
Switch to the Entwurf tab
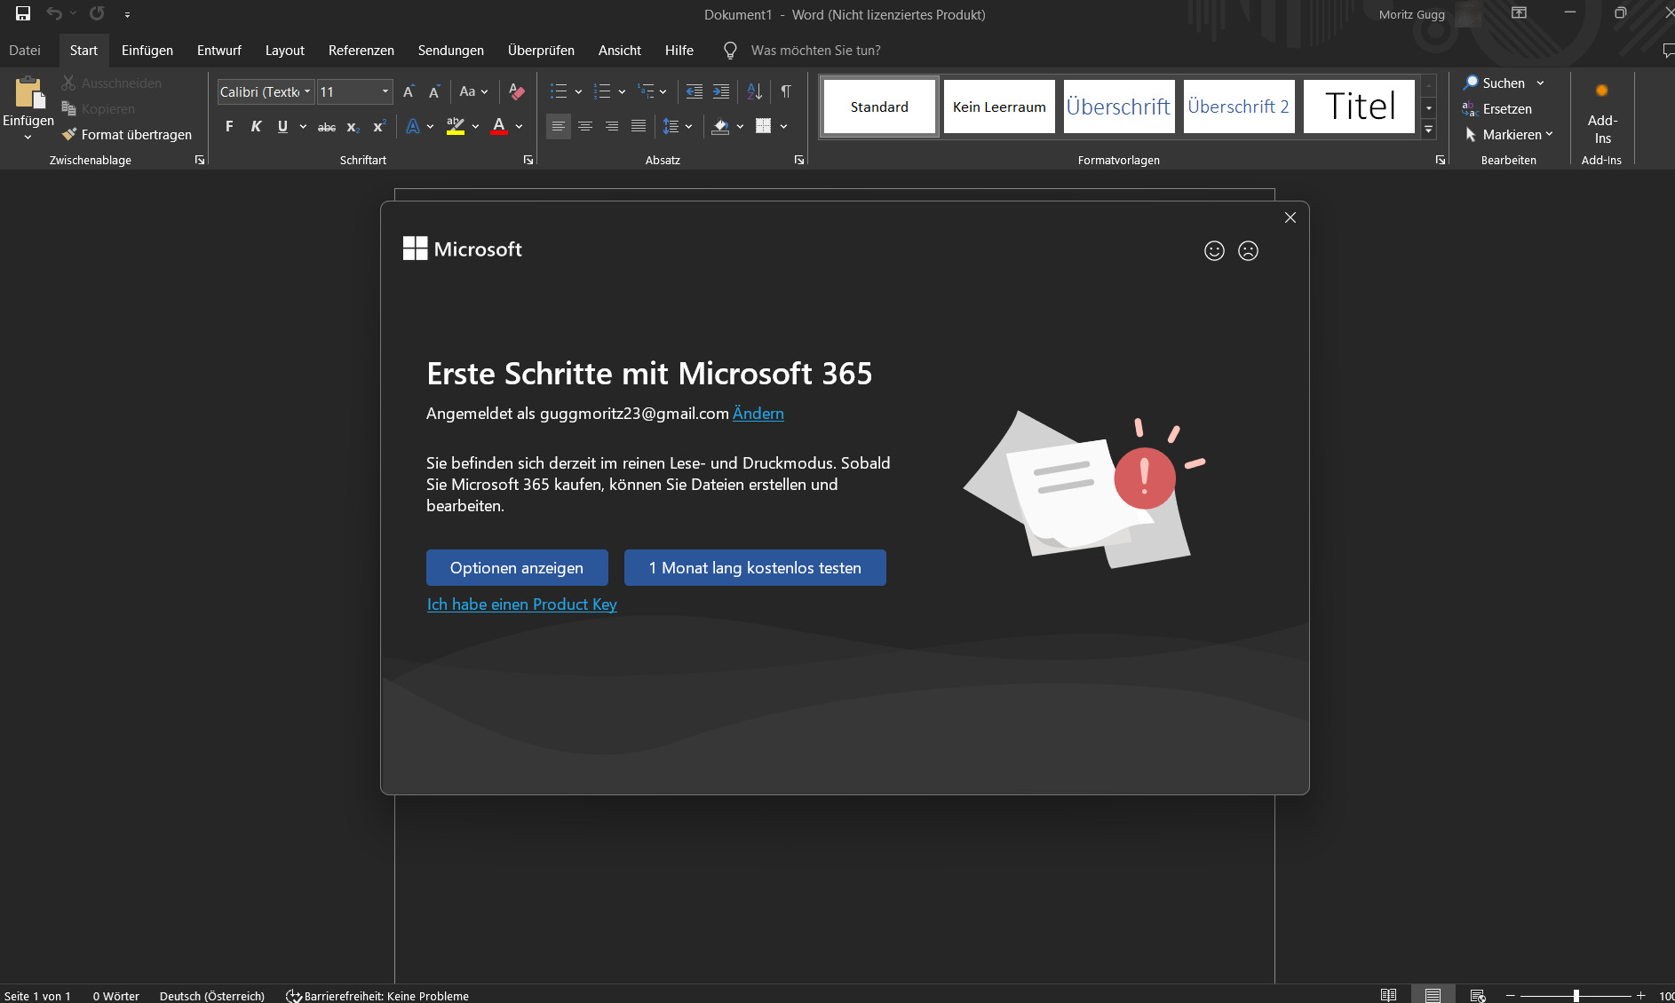coord(219,51)
